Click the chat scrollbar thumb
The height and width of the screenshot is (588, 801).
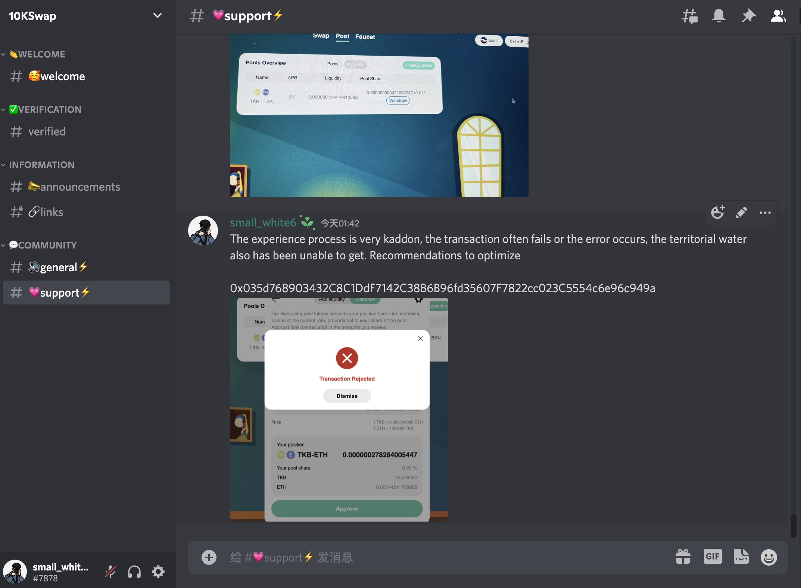coord(794,525)
